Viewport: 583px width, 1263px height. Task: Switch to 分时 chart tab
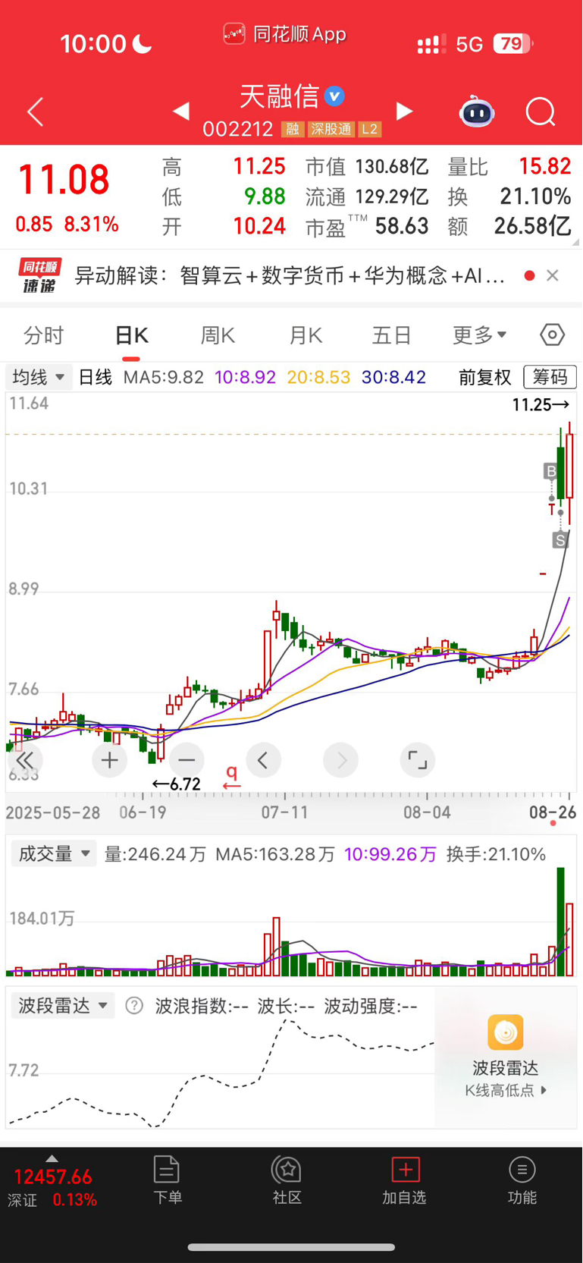pyautogui.click(x=44, y=335)
